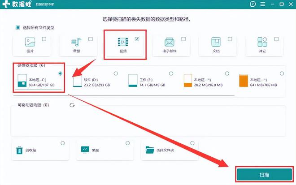Click the 74.1 GB/449 GB capacity text

pos(152,85)
